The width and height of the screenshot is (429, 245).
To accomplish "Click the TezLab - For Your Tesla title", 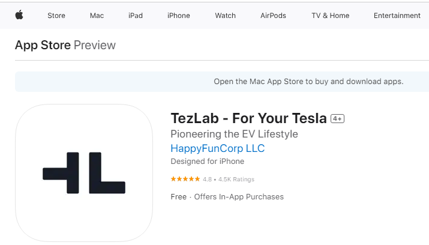I will tap(248, 118).
